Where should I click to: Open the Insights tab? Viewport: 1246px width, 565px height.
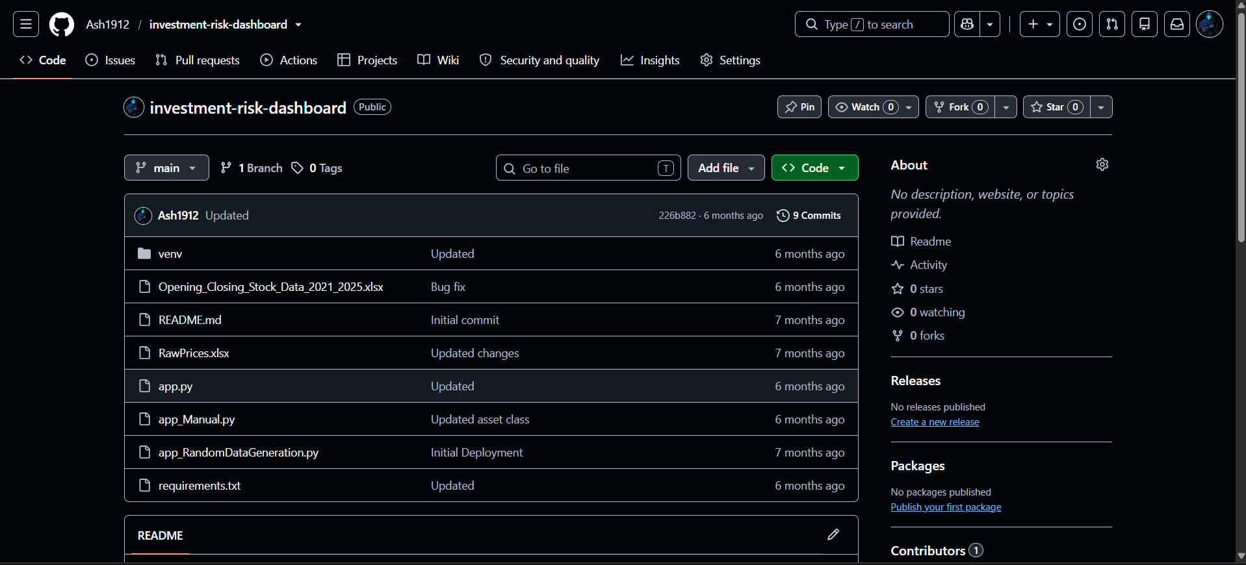pos(650,60)
